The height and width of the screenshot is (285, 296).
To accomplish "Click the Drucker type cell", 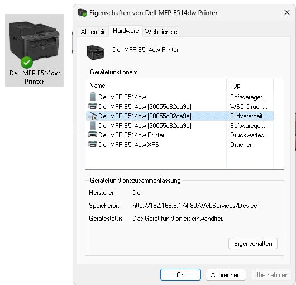I will (x=241, y=145).
